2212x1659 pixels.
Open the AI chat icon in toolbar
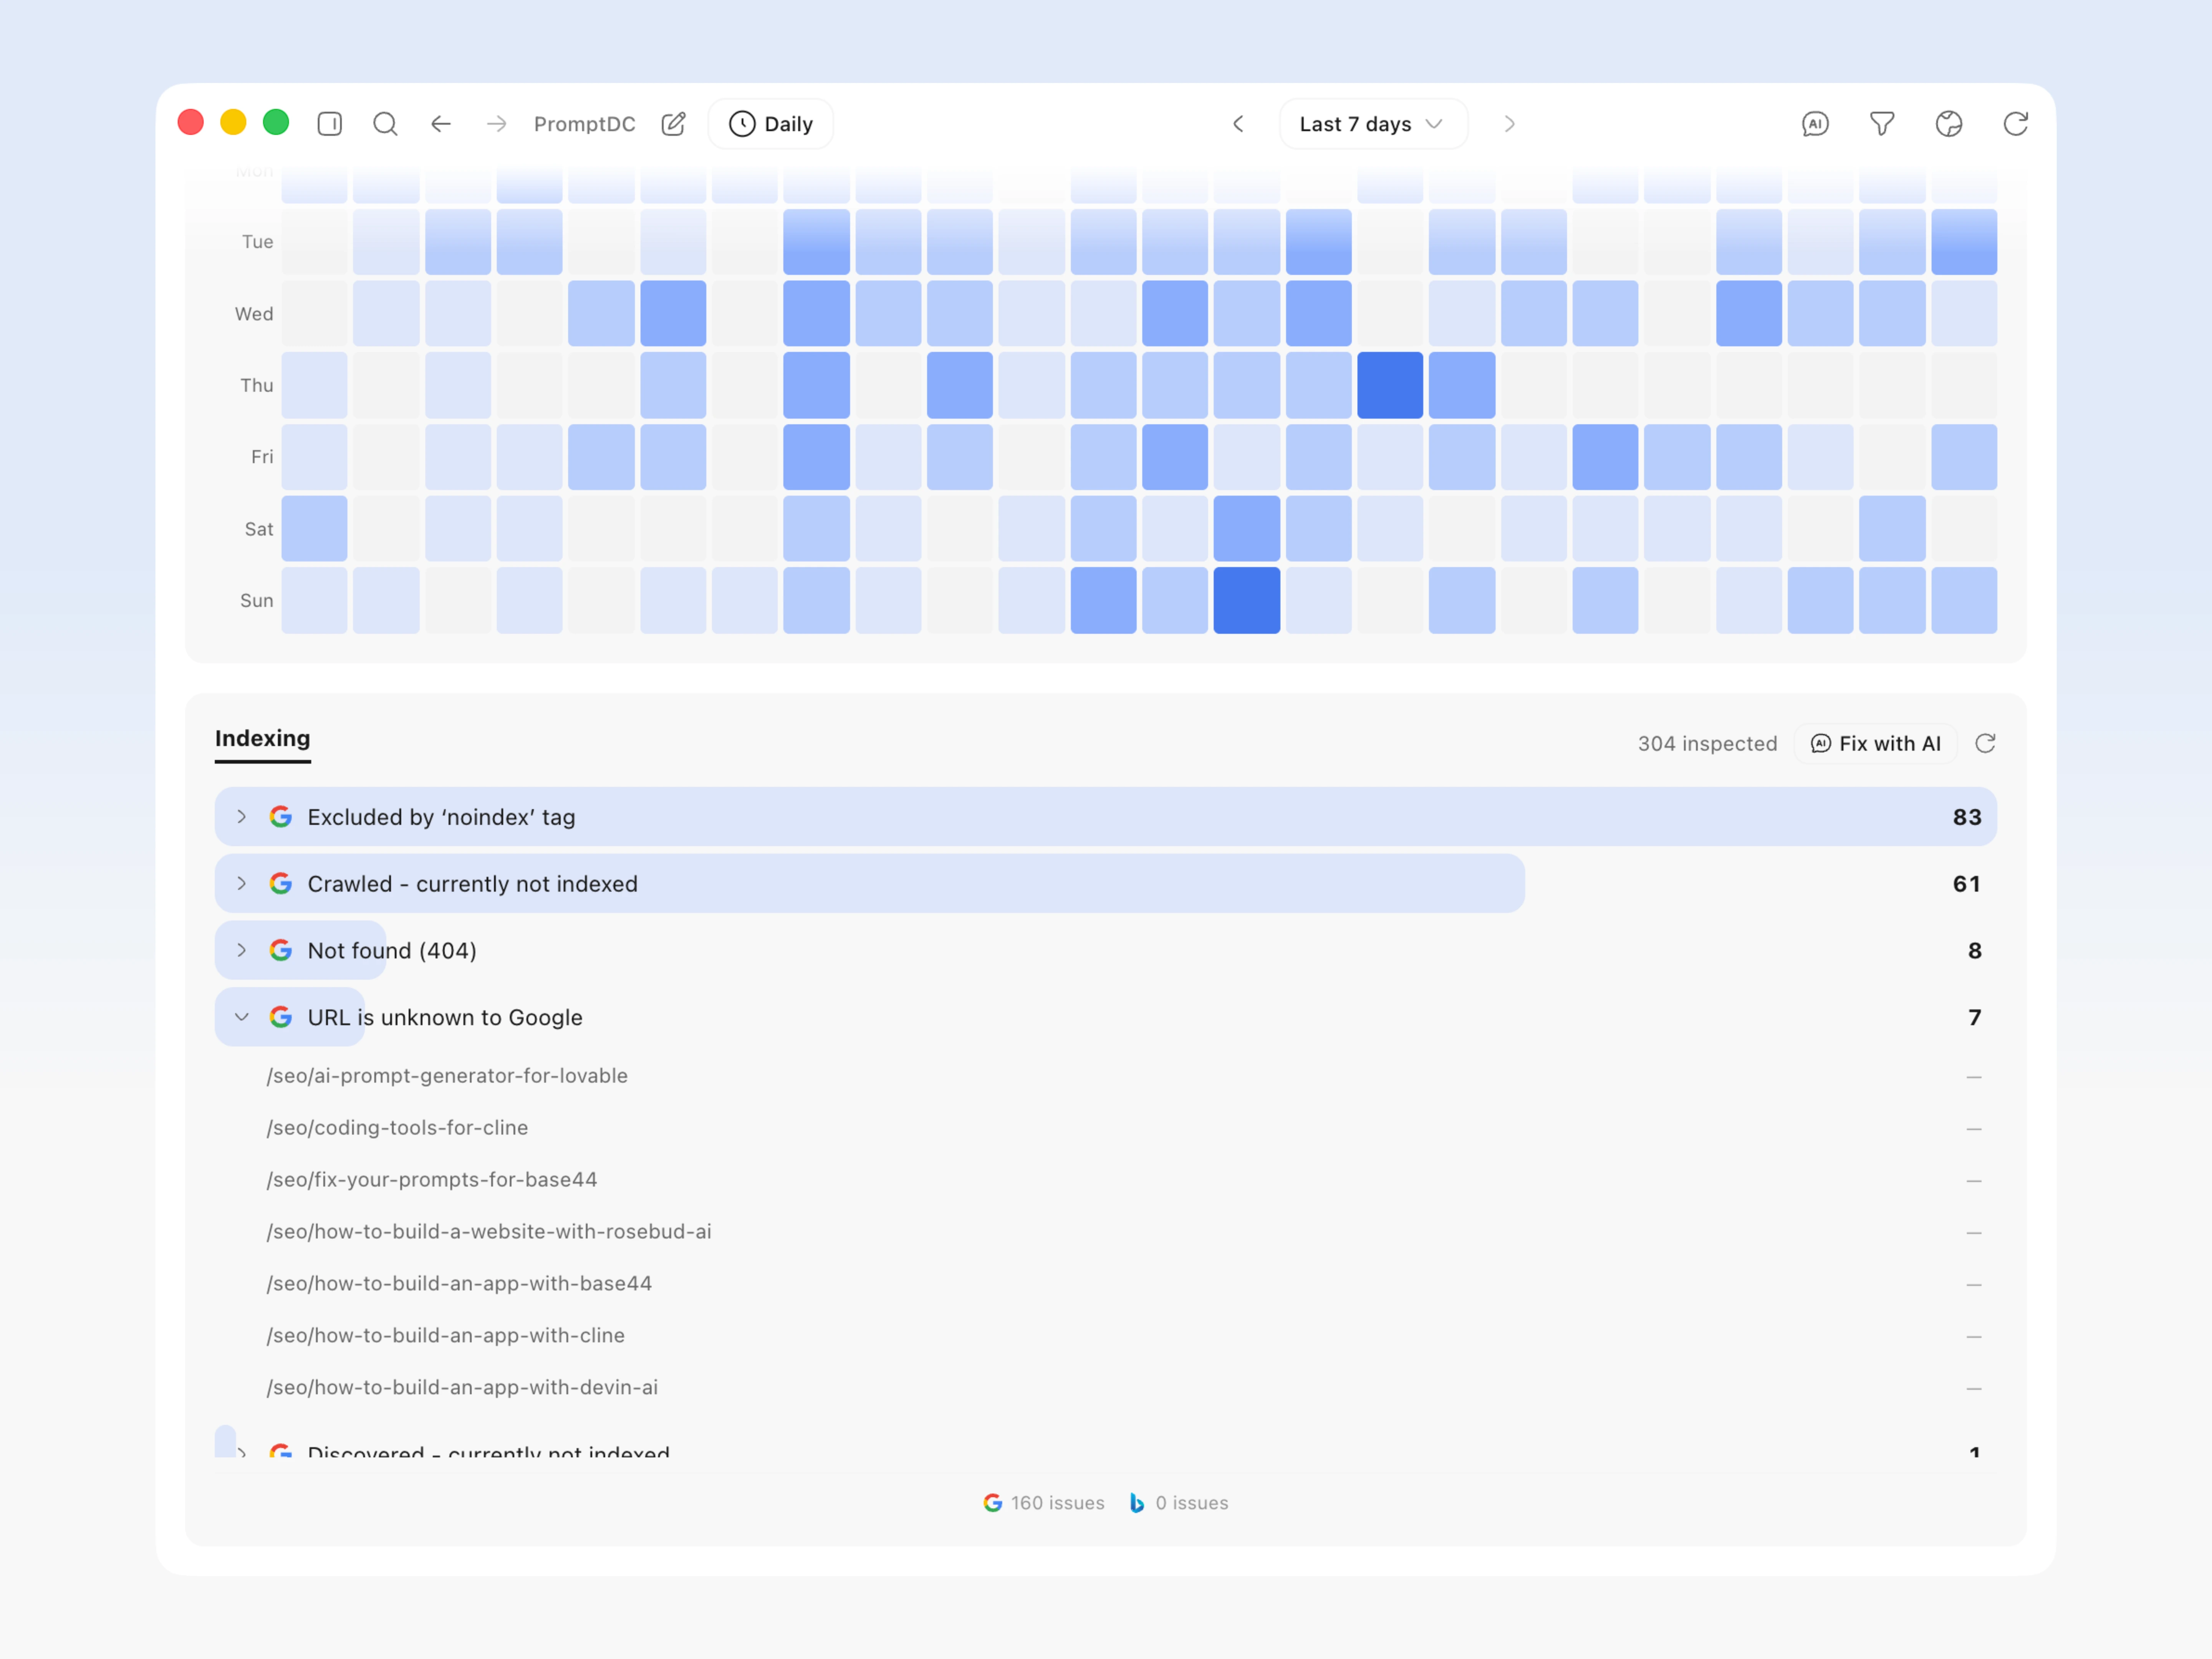click(x=1815, y=124)
